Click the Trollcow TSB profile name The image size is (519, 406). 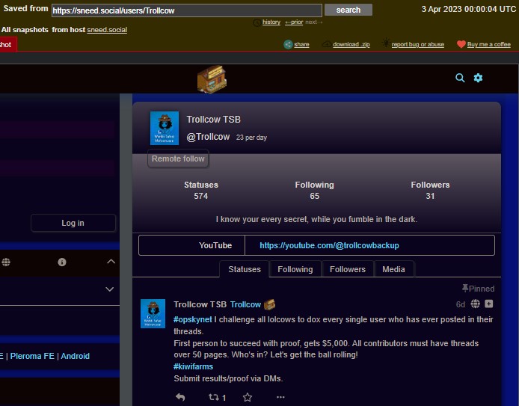pos(213,120)
